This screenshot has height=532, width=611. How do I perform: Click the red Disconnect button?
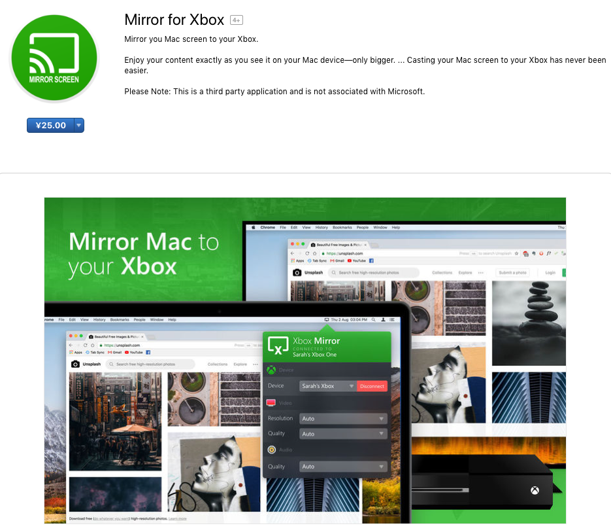coord(372,386)
